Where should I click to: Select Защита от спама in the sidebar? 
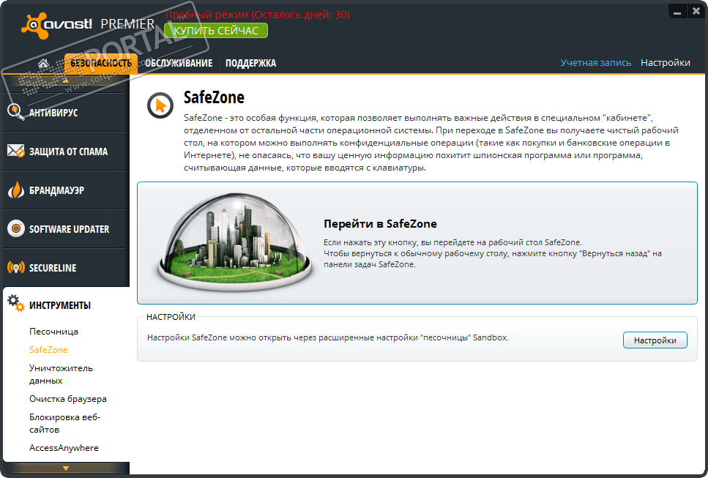(66, 152)
